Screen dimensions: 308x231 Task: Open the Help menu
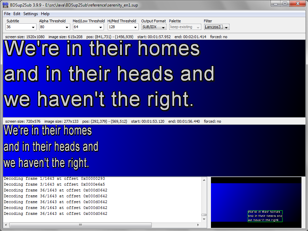45,14
